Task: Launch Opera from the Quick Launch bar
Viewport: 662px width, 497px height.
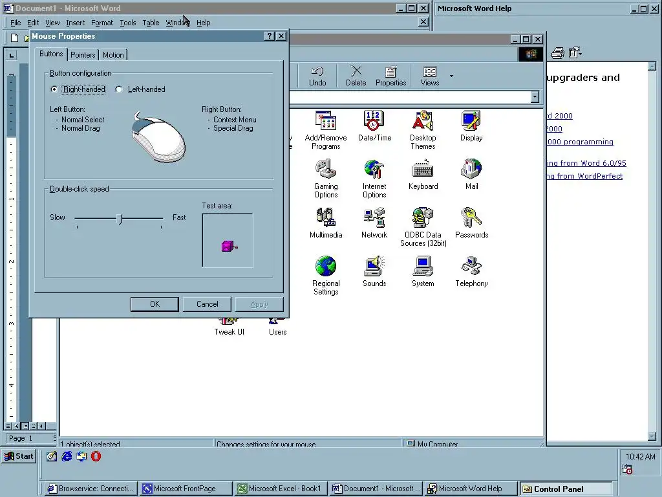Action: pyautogui.click(x=96, y=456)
